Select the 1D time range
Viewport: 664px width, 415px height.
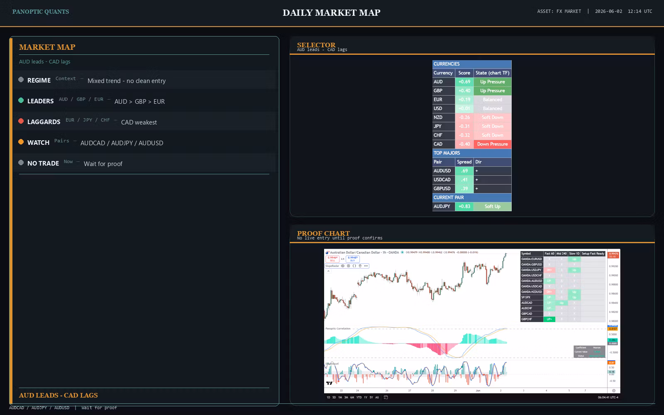[x=328, y=397]
